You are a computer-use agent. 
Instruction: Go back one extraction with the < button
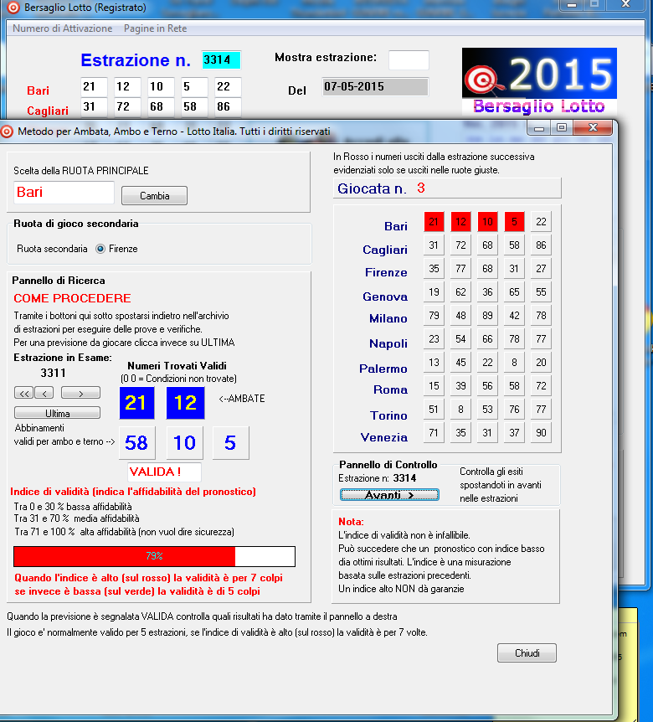tap(44, 393)
